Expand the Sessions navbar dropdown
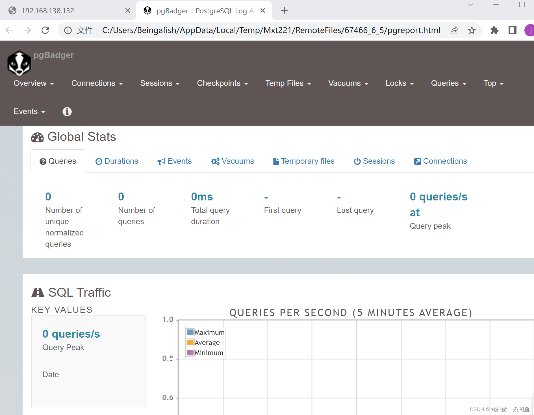The width and height of the screenshot is (534, 415). point(160,83)
